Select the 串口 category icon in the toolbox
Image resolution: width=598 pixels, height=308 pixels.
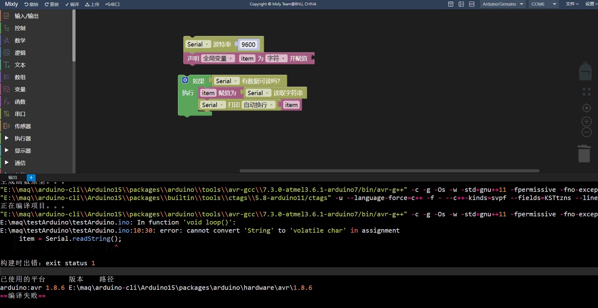7,114
